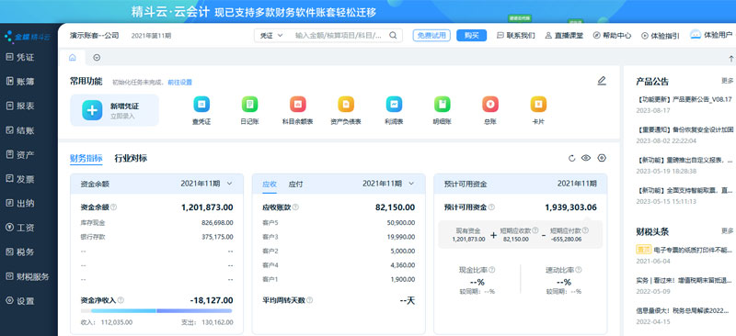Click the help icon beside 资金净收入
The height and width of the screenshot is (336, 736).
[x=121, y=300]
